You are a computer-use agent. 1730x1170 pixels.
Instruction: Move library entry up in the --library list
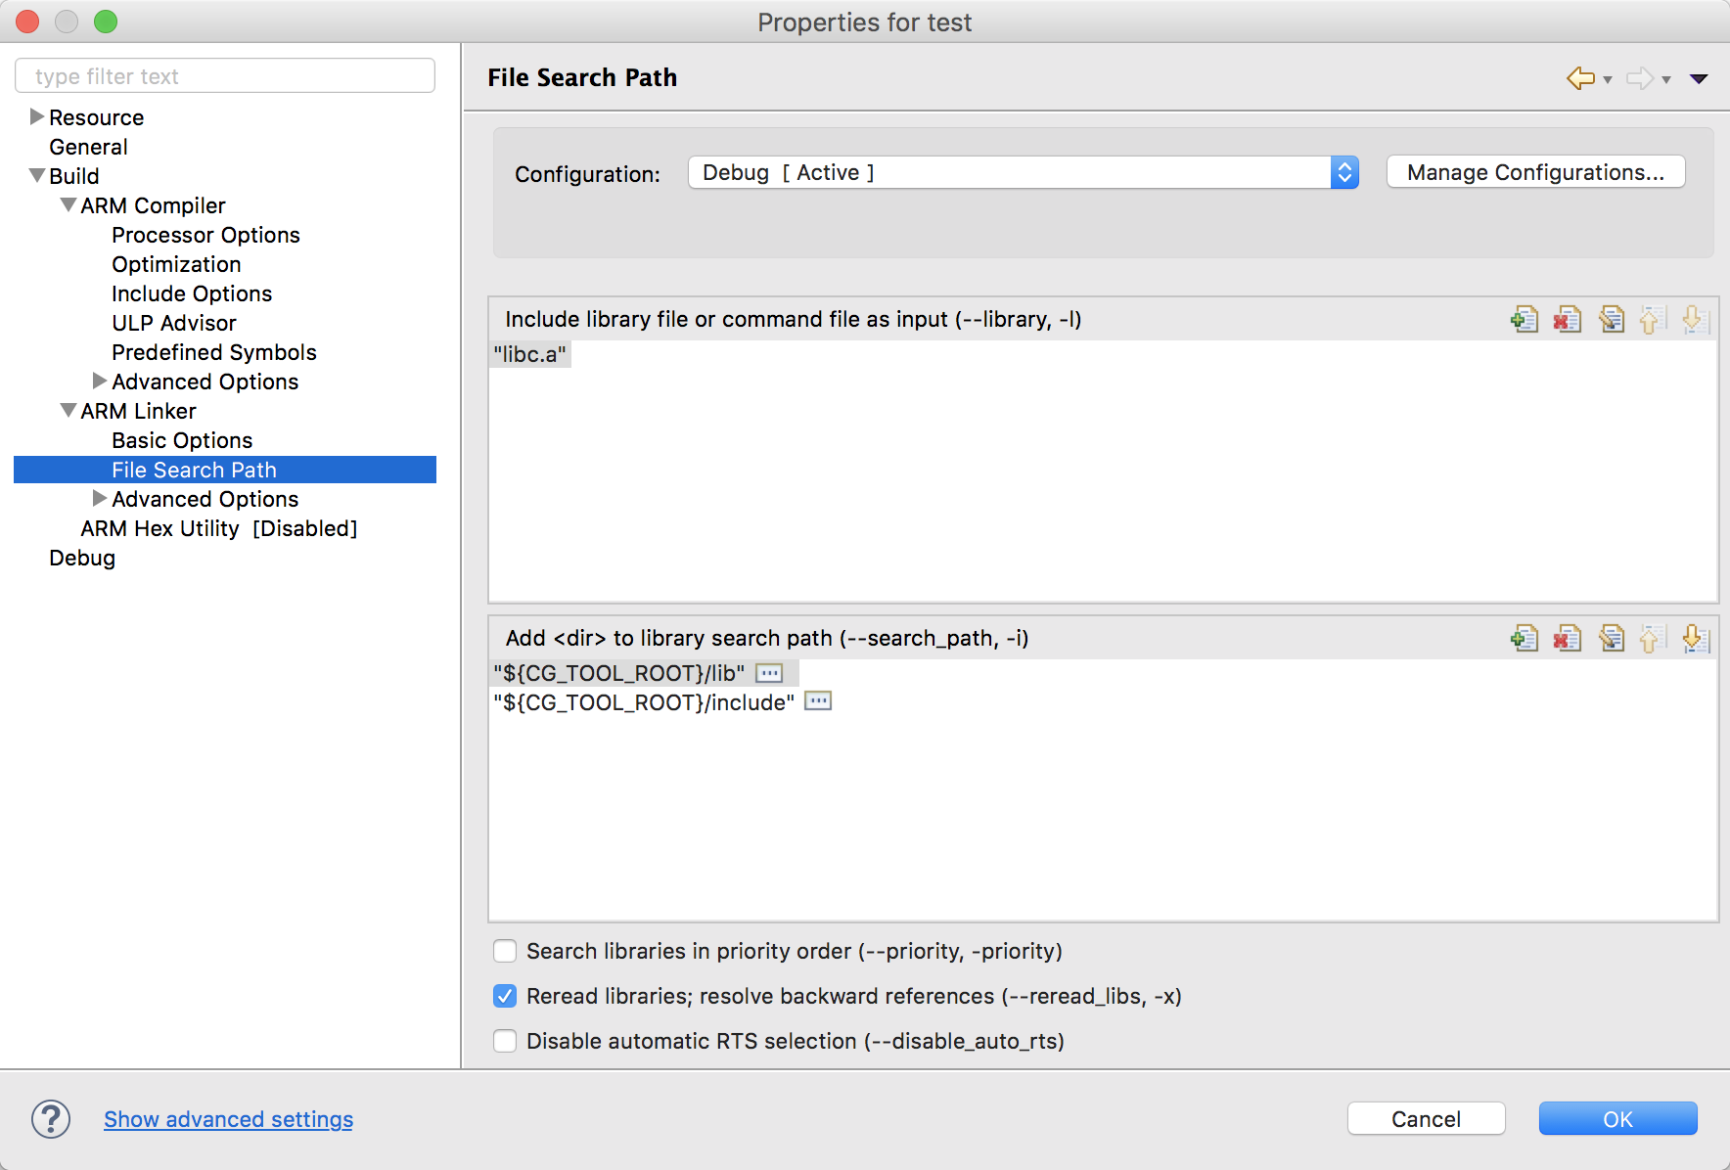point(1653,319)
